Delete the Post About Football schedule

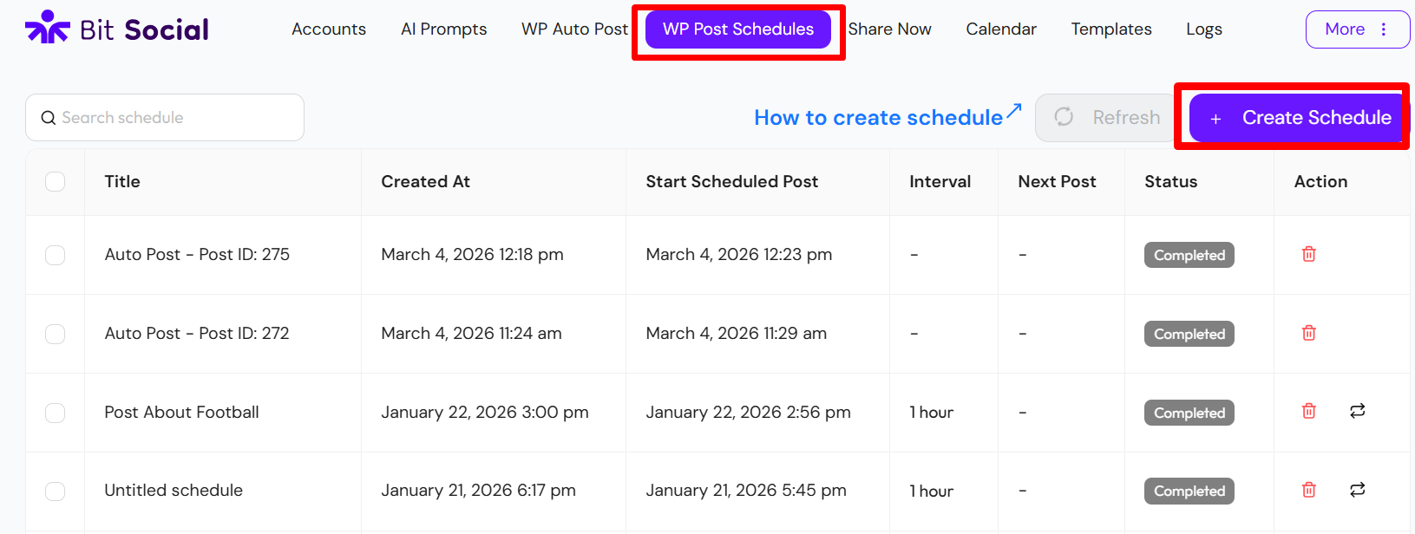(x=1308, y=412)
